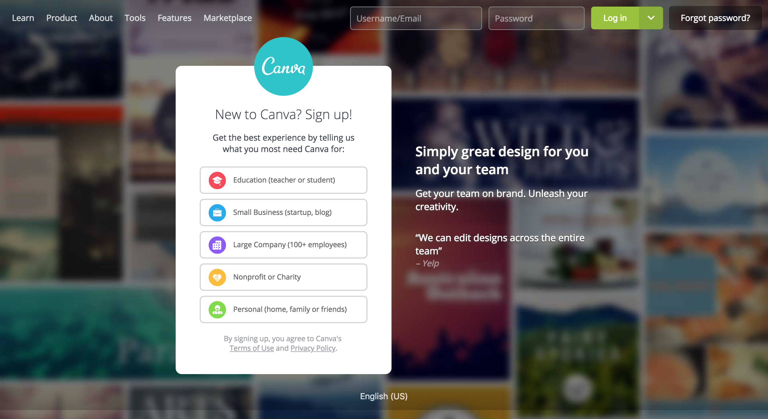Select Education teacher or student option
The image size is (768, 419).
[x=282, y=180]
